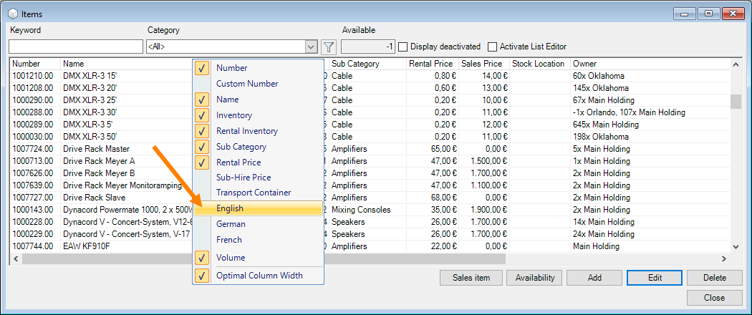Click the Sales item button
752x315 pixels.
[x=471, y=278]
